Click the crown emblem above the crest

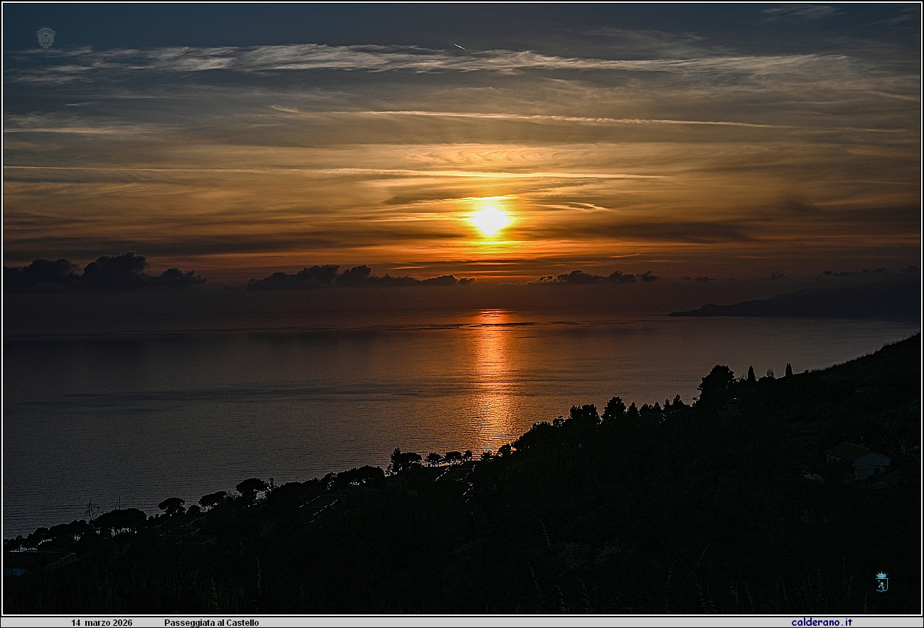coord(881,575)
